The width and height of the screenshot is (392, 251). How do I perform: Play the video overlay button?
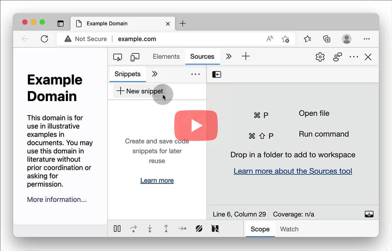pos(196,125)
